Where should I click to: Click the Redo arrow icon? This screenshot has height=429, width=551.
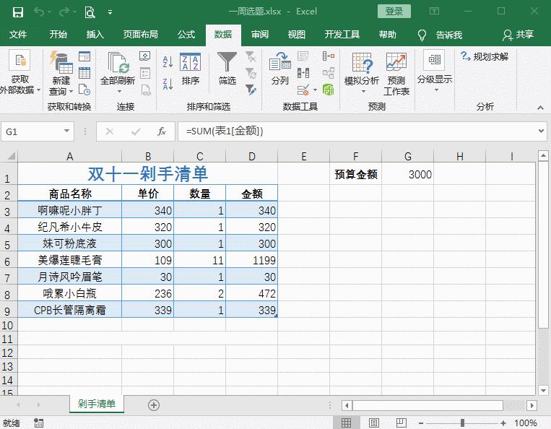64,12
